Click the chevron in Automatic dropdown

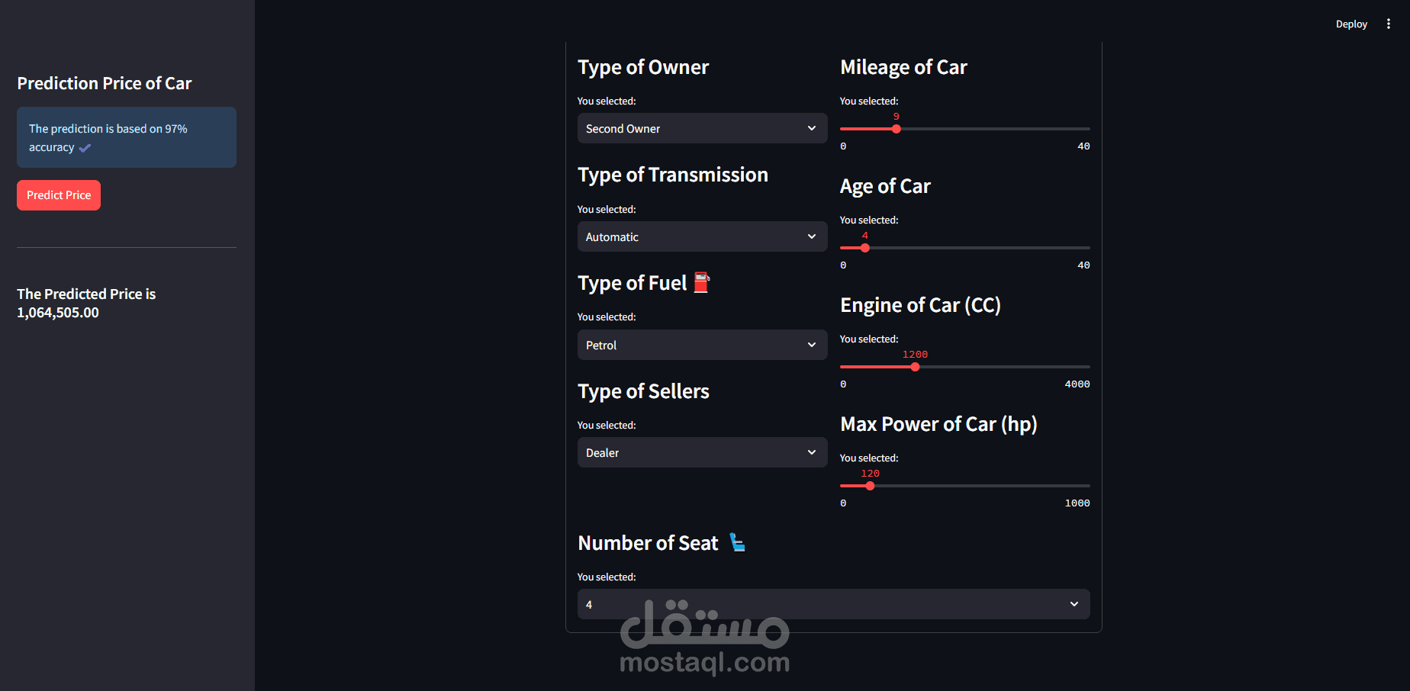(x=812, y=236)
